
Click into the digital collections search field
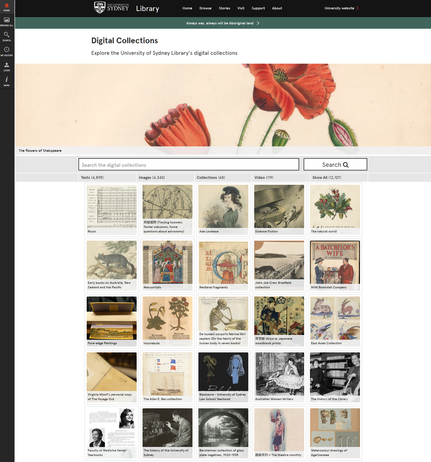[x=189, y=165]
